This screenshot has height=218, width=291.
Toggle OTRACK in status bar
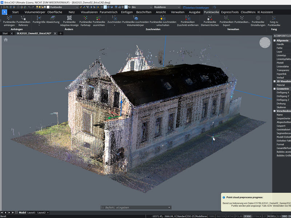257,216
